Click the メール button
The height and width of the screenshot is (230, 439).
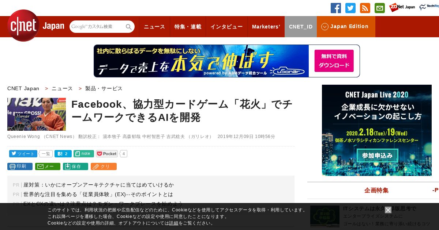48,166
